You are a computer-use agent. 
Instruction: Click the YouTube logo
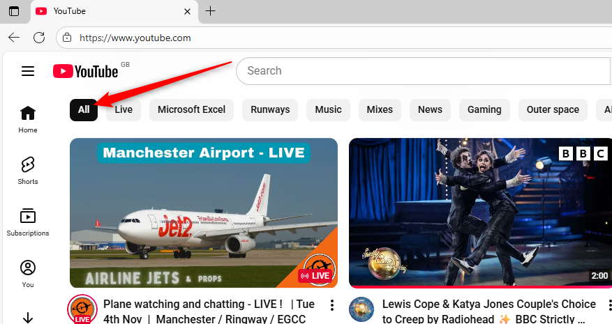(x=85, y=71)
